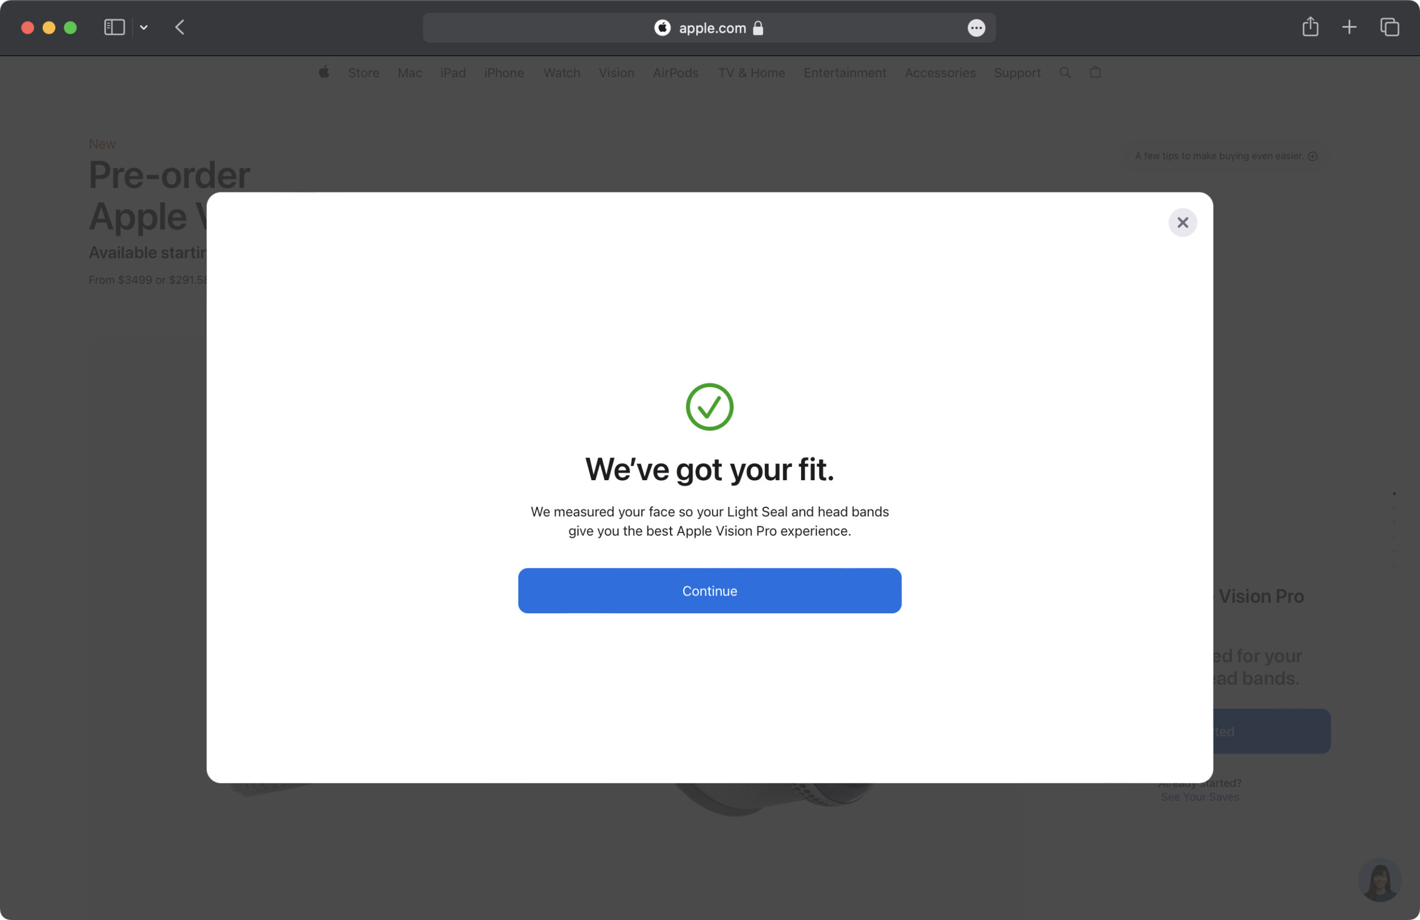This screenshot has height=920, width=1420.
Task: Click the site info icon left of apple.com
Action: (662, 28)
